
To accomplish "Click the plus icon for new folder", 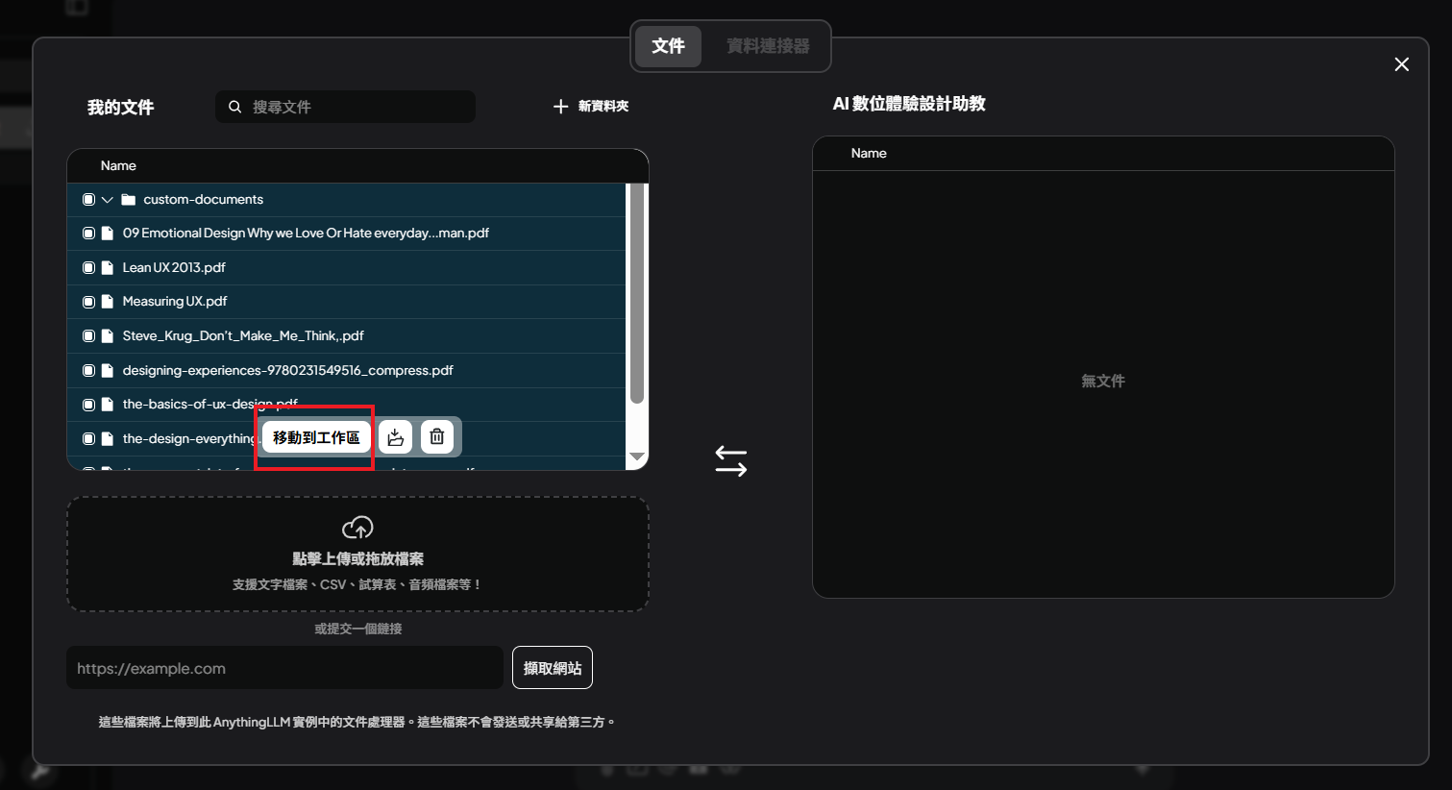I will (561, 107).
